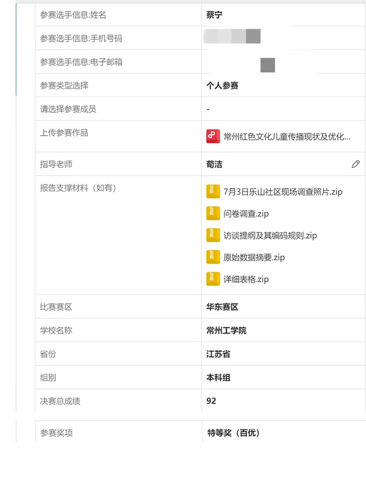Open the 原始数据摘要.zip file name
The width and height of the screenshot is (366, 489).
point(254,257)
